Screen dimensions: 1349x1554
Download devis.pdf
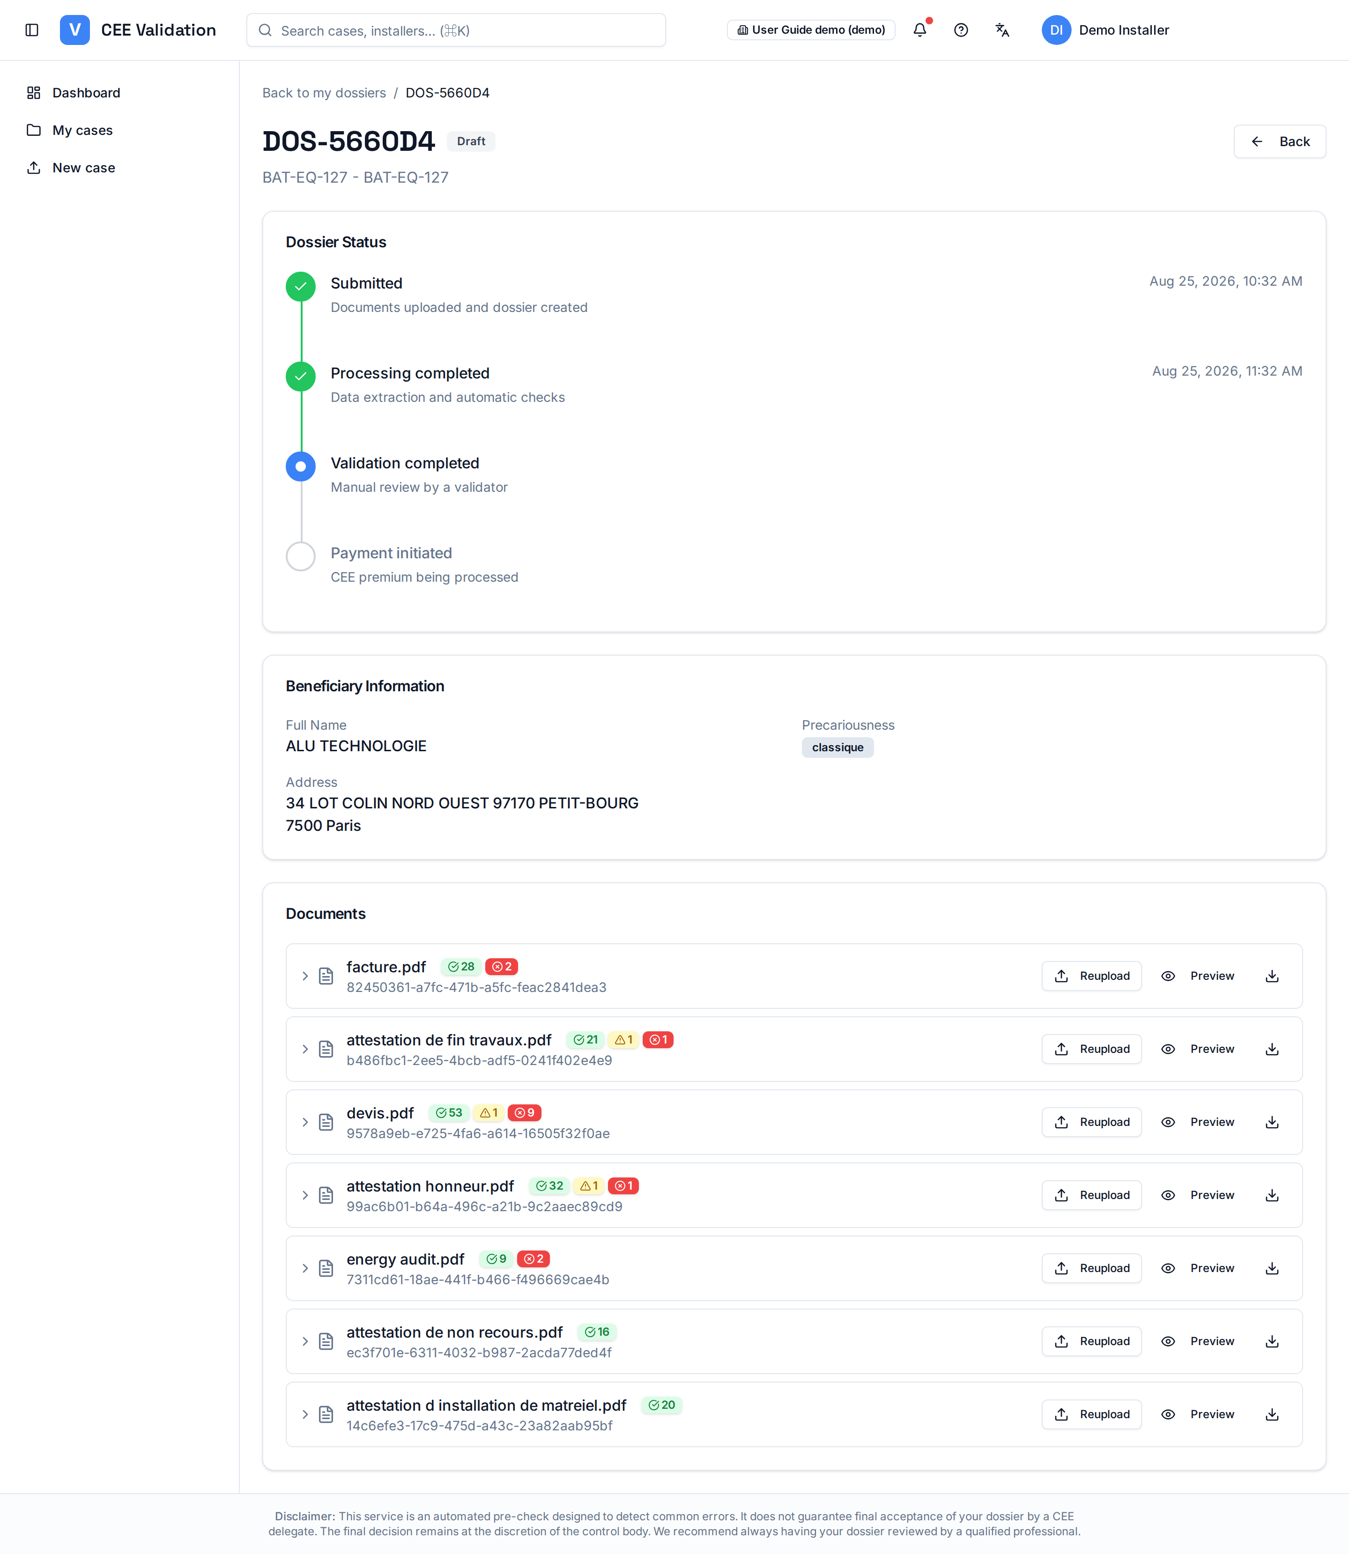point(1272,1122)
